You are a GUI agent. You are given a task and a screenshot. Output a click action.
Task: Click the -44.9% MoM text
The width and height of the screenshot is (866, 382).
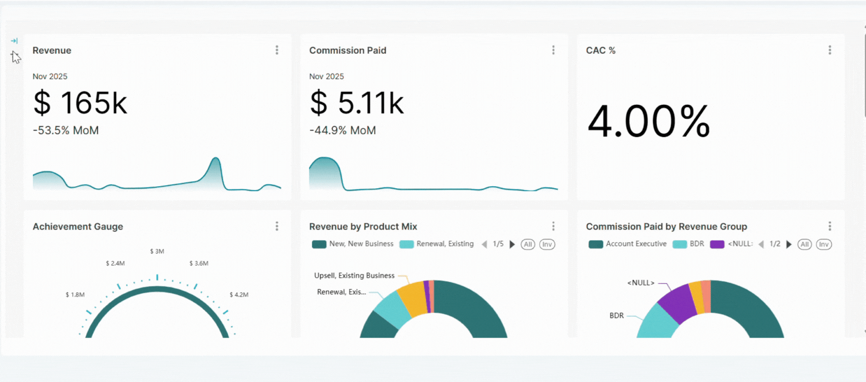pyautogui.click(x=342, y=130)
